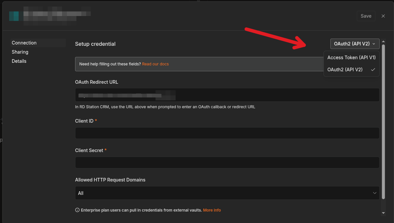Select OAuth2 (API V2) menu option
The height and width of the screenshot is (223, 394).
click(352, 70)
